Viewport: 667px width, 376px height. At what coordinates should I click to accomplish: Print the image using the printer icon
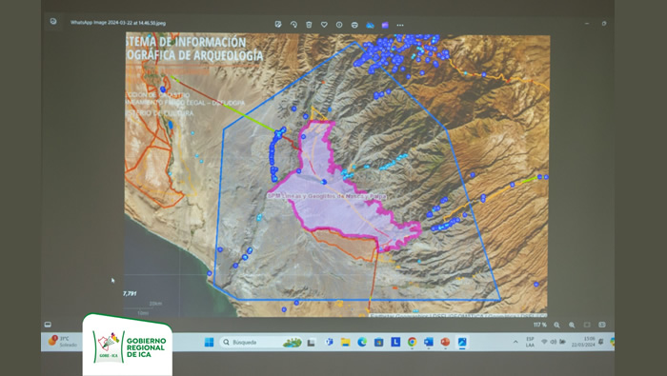[354, 25]
